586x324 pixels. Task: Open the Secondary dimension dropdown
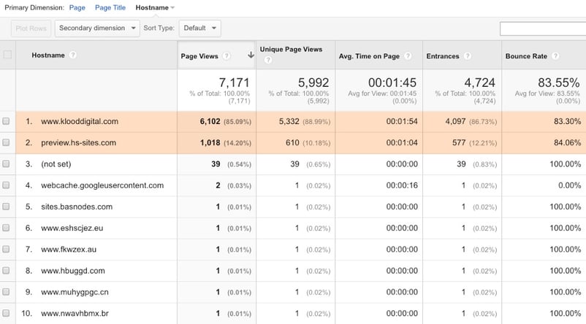coord(98,28)
